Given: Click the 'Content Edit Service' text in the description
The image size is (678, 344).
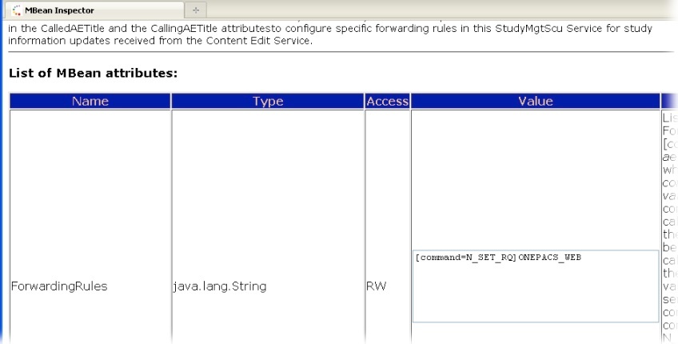Looking at the screenshot, I should tap(257, 41).
